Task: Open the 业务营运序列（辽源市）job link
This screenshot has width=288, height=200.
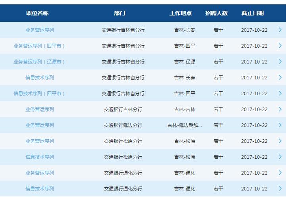Action: click(x=39, y=62)
